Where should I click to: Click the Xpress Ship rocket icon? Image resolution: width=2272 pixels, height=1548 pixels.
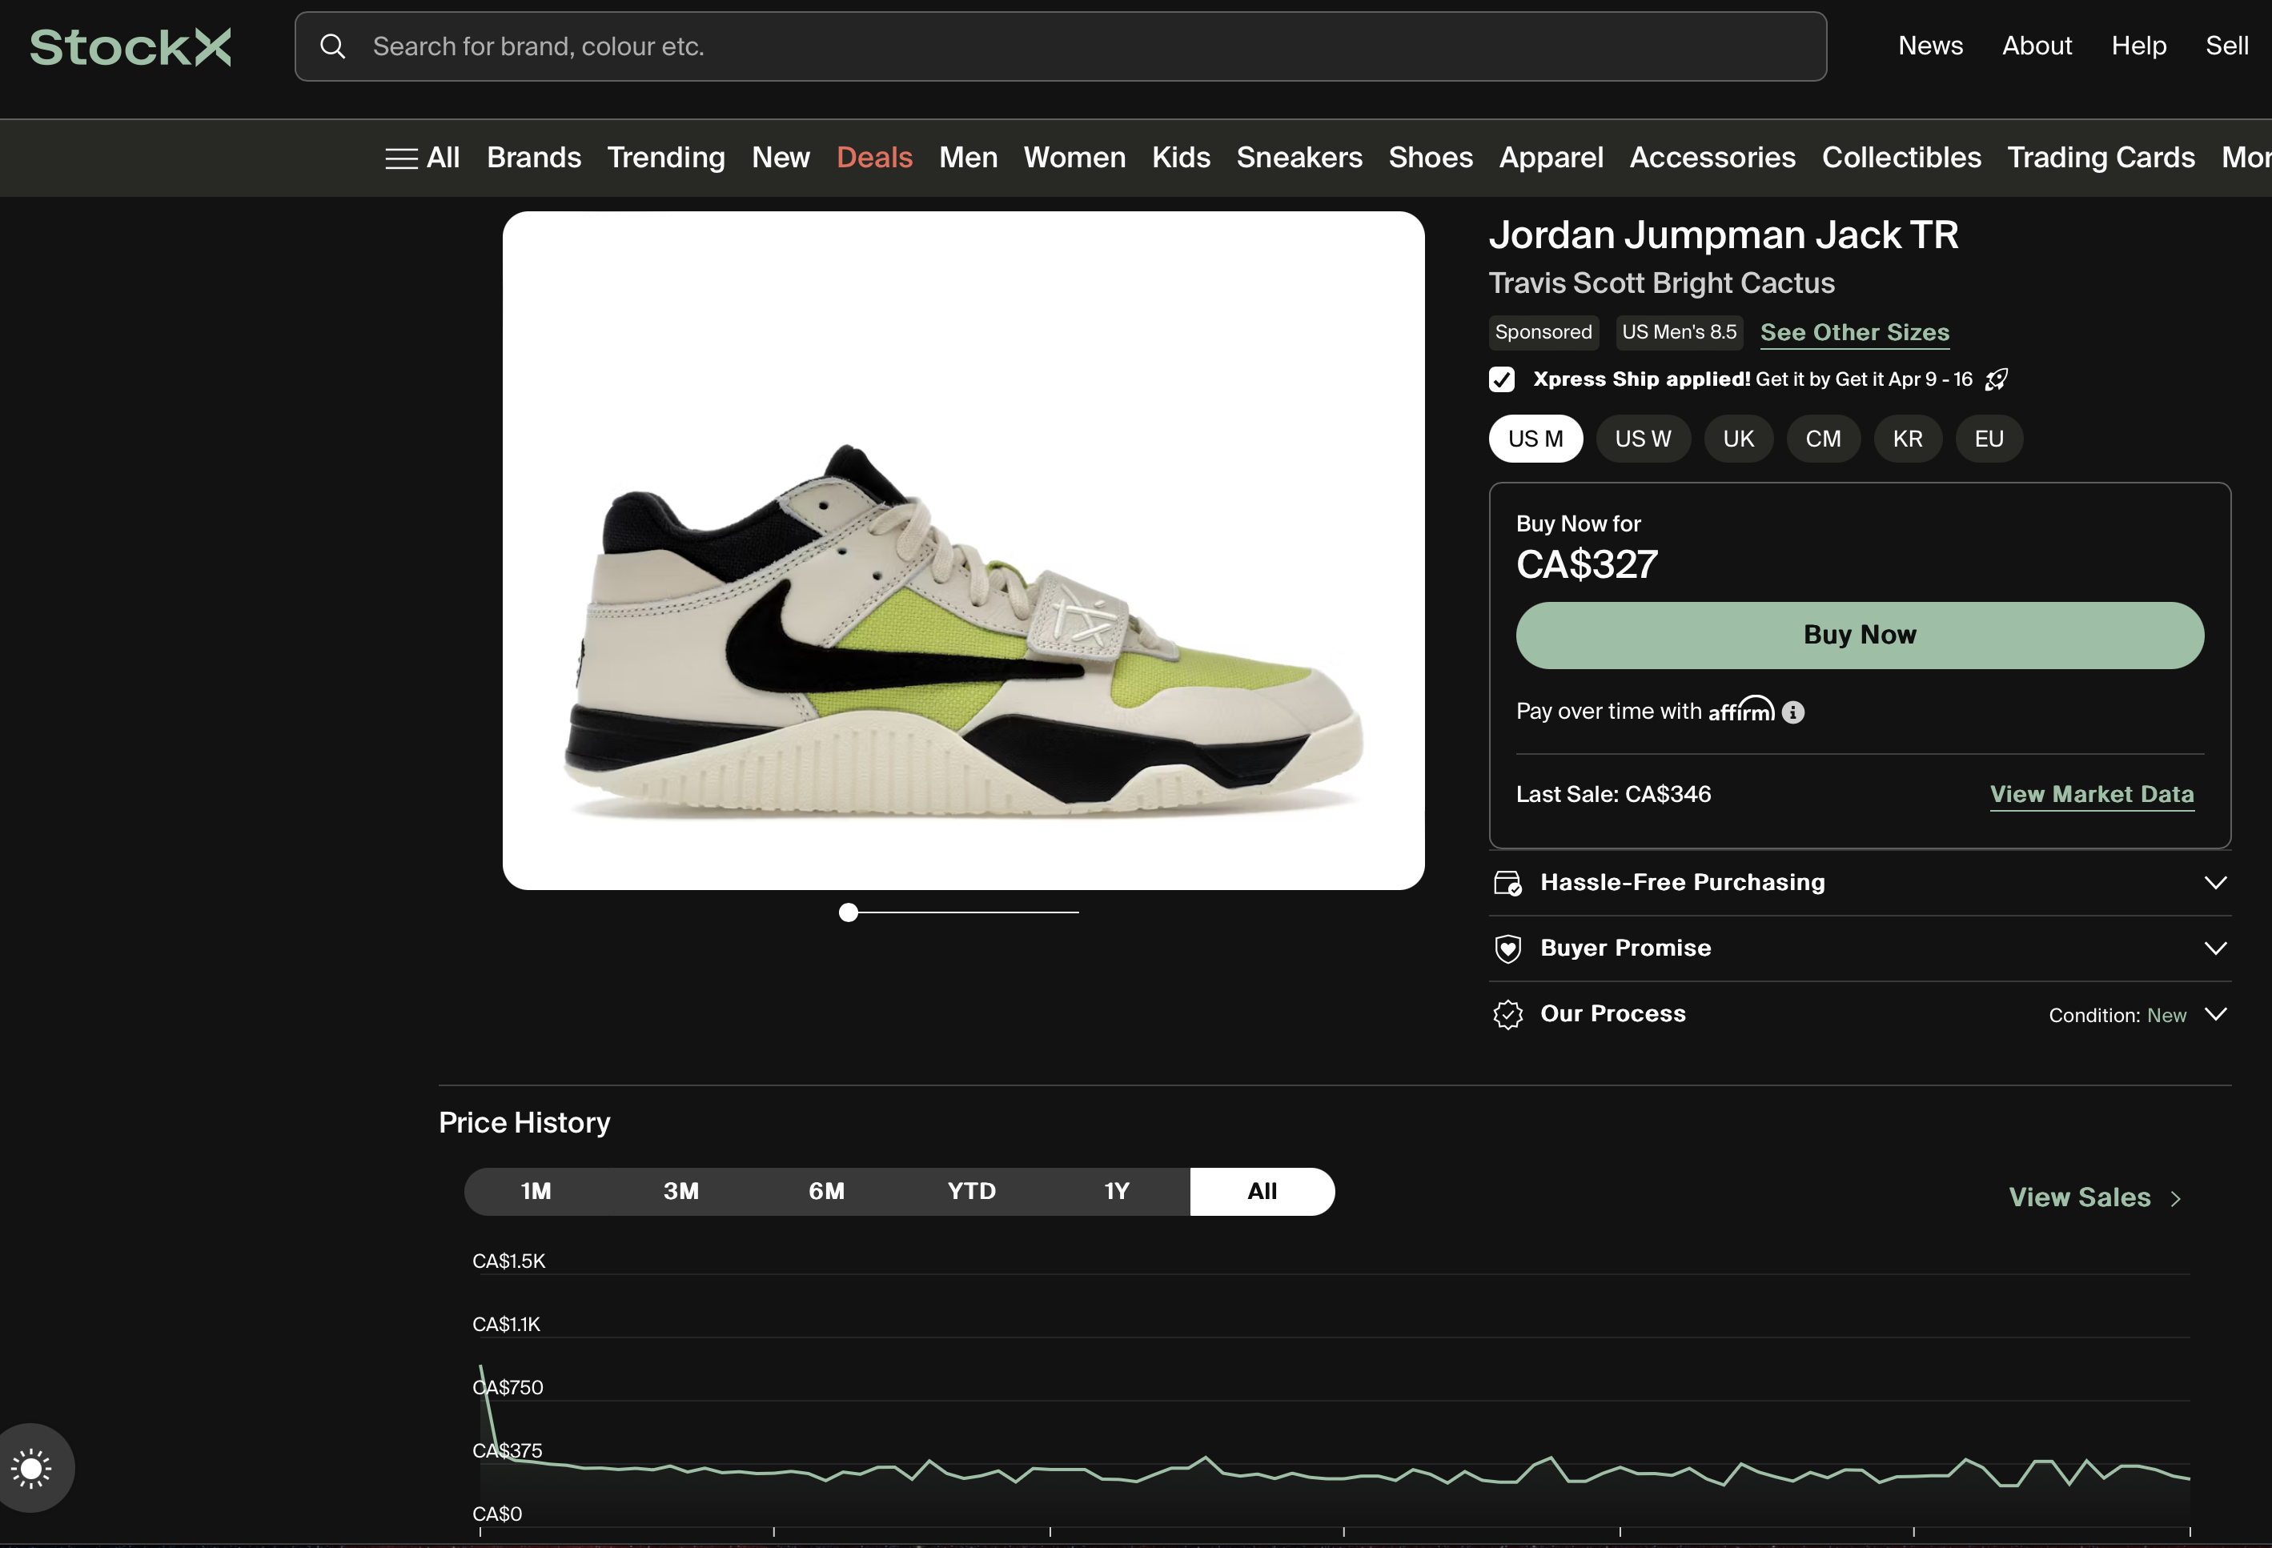point(1997,379)
